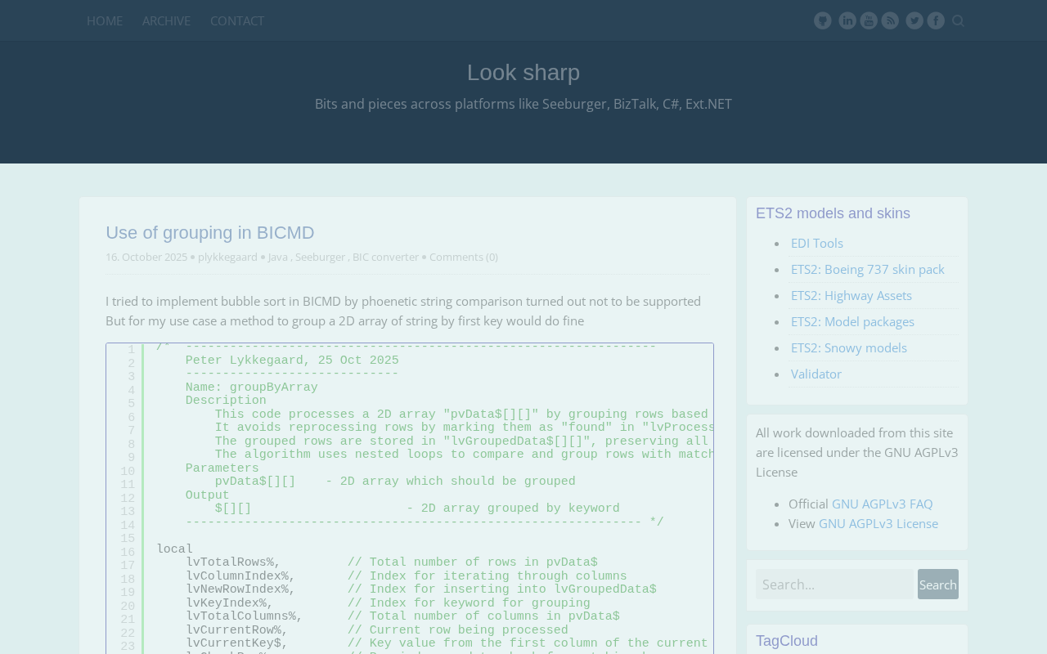Open the Facebook page icon
This screenshot has height=654, width=1047.
click(x=936, y=20)
